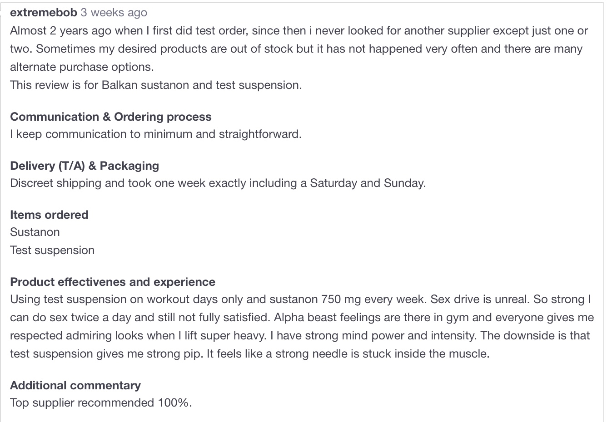The width and height of the screenshot is (607, 422).
Task: Click the line "This review is for Balkan sustanon"
Action: click(156, 85)
